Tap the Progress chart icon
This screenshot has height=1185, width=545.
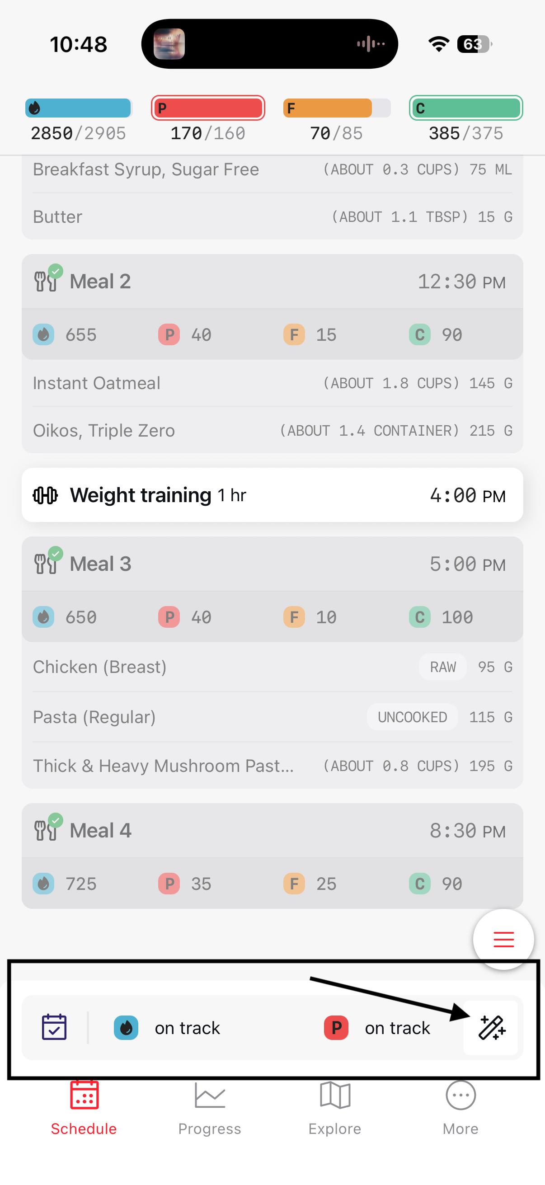pyautogui.click(x=210, y=1096)
